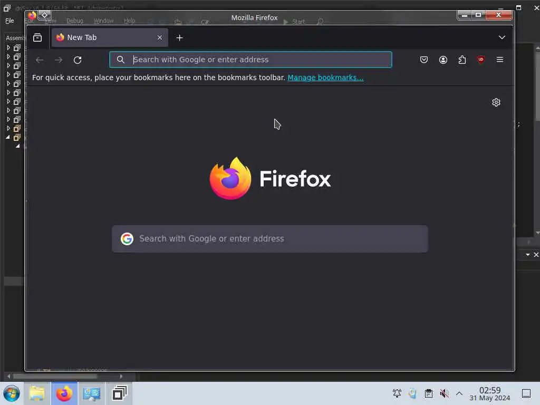Click the address bar magnifier icon

pos(121,60)
